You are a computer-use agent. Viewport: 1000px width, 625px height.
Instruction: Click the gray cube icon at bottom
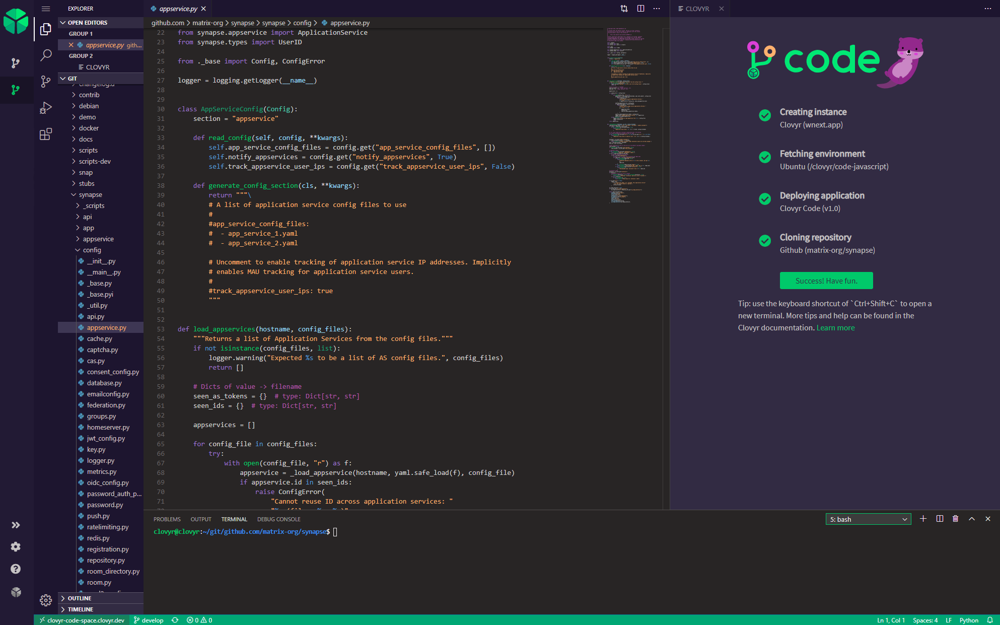pyautogui.click(x=16, y=592)
